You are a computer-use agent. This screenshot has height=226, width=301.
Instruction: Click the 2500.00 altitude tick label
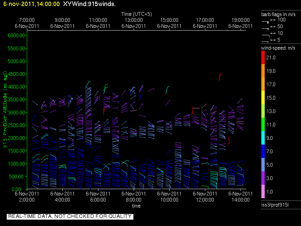pyautogui.click(x=16, y=125)
